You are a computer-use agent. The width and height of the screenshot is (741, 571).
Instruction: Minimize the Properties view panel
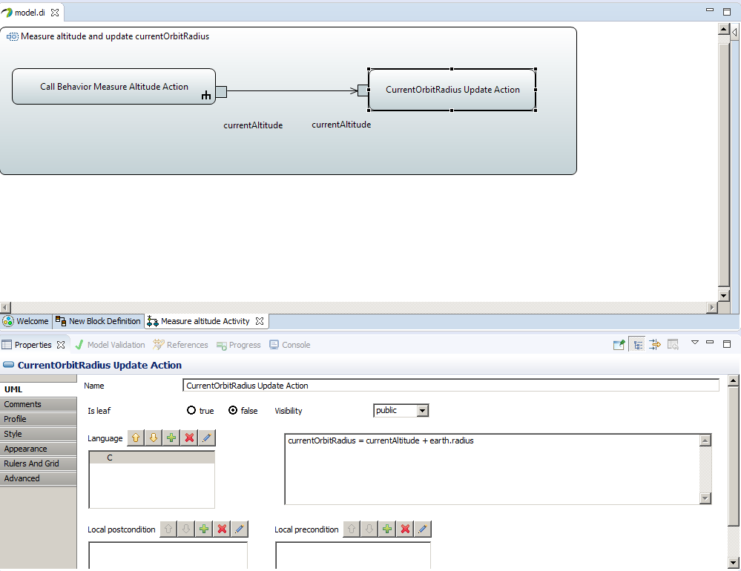710,342
